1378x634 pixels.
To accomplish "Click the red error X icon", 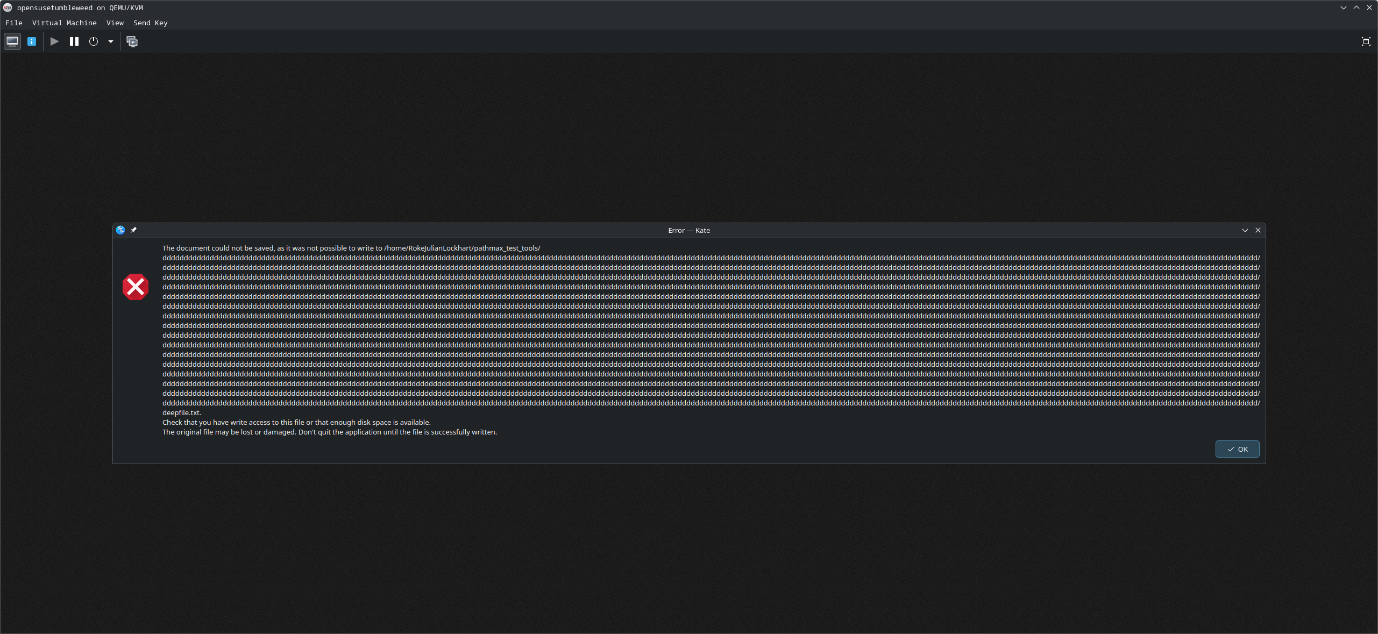I will (136, 287).
